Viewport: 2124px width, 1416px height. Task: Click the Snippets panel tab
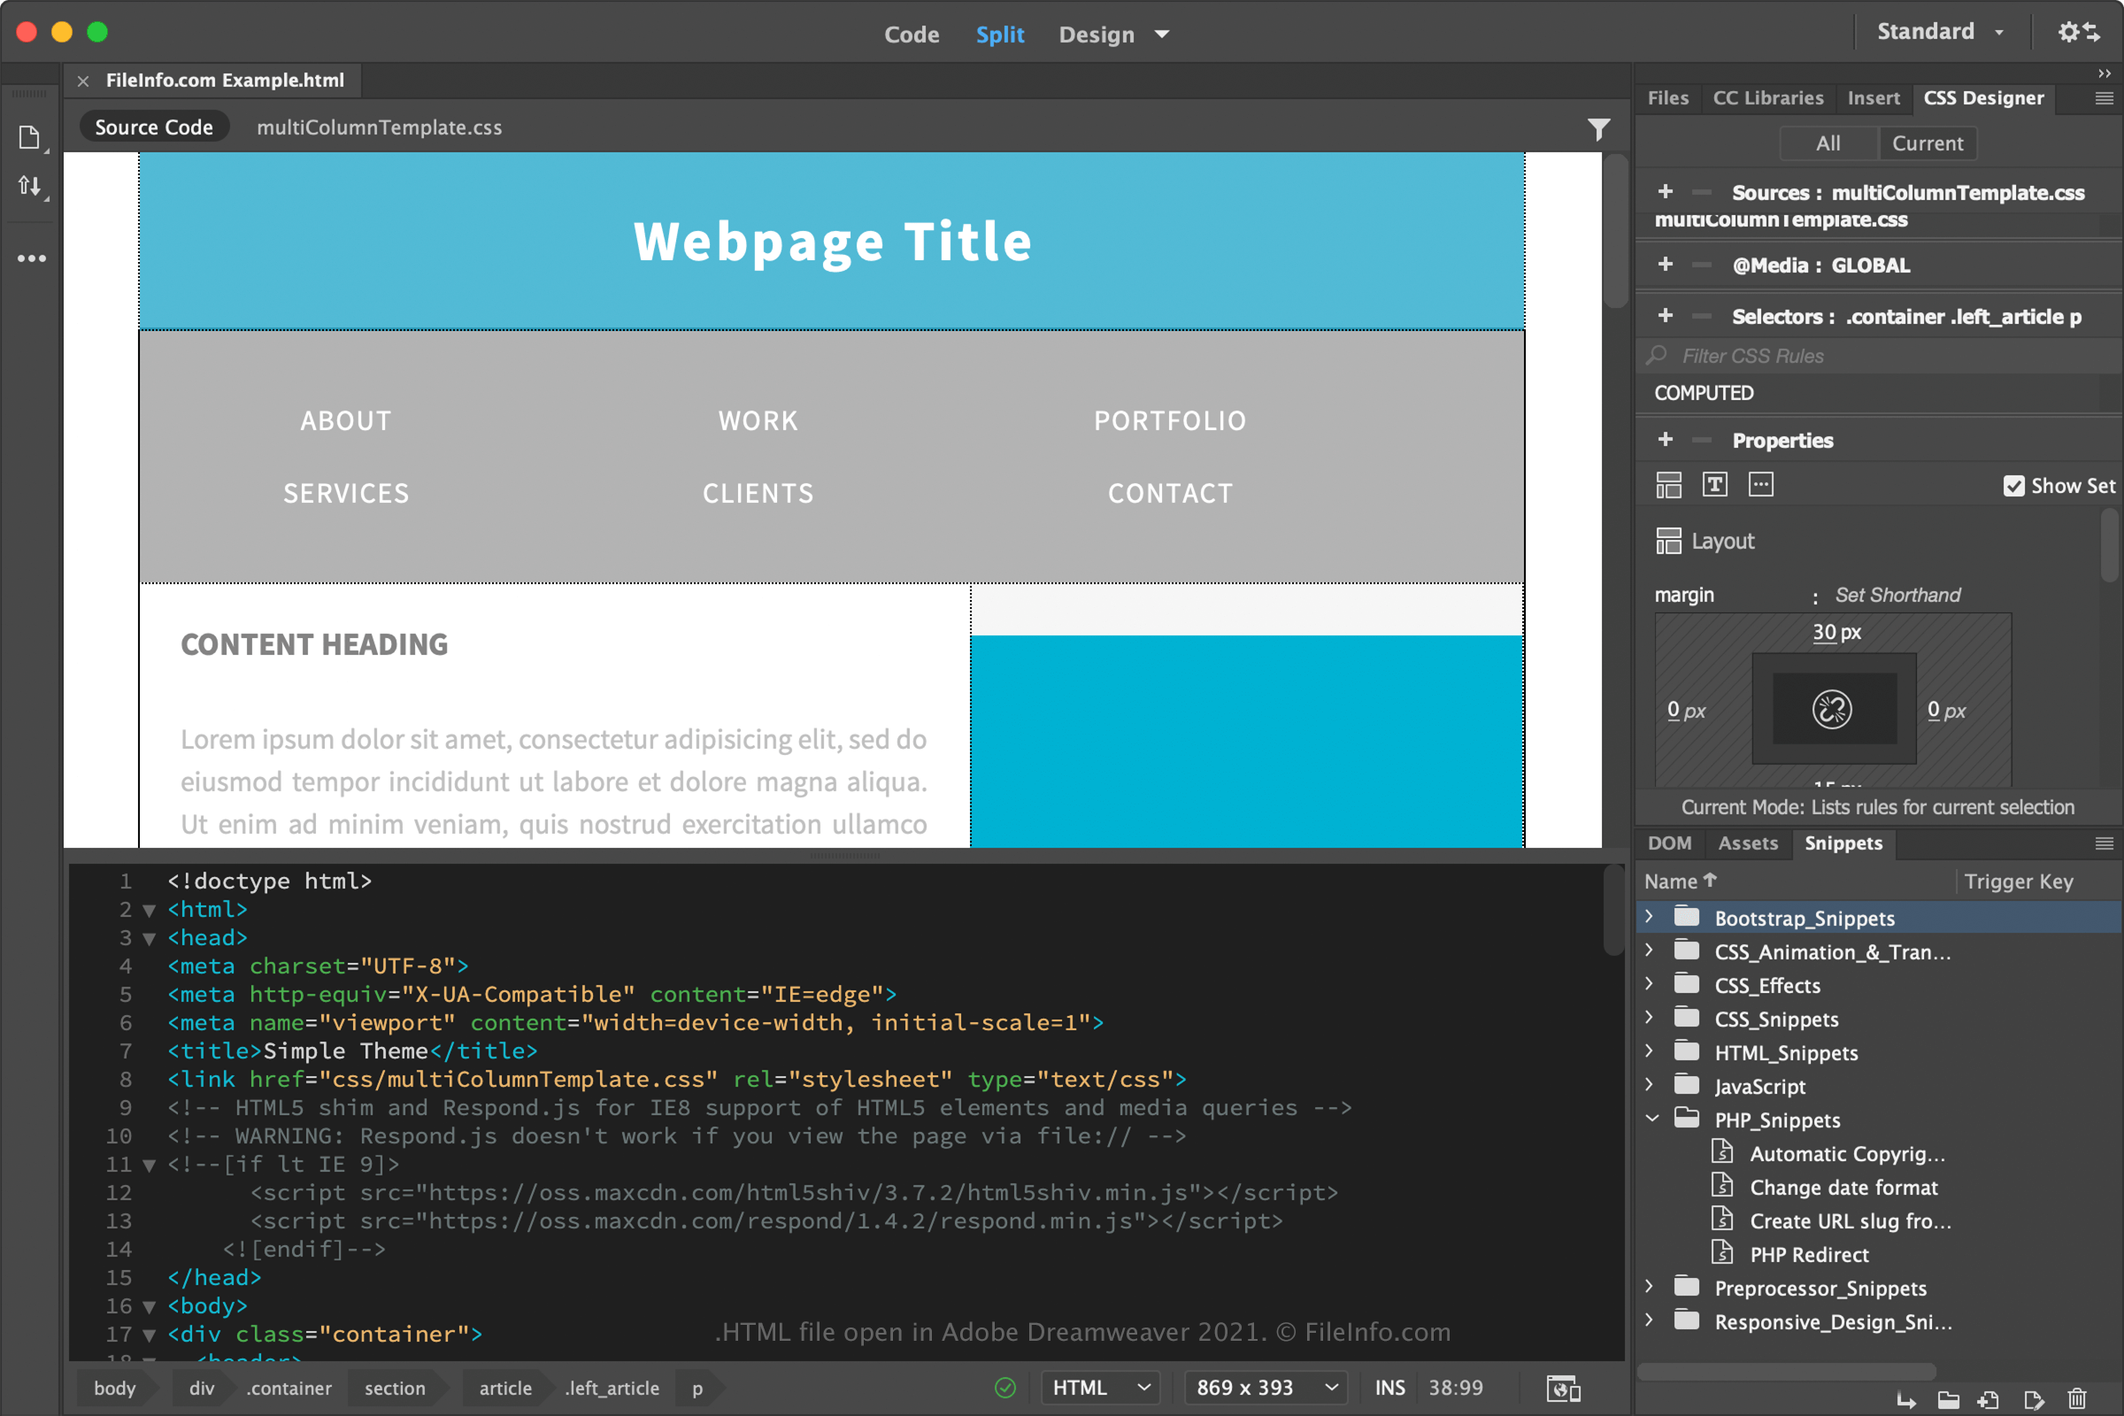pyautogui.click(x=1843, y=841)
